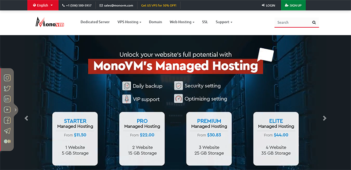
Task: Open the LinkedIn social link
Action: (x=7, y=99)
